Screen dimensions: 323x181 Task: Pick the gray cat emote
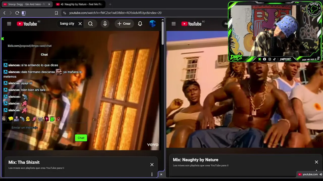(40, 119)
